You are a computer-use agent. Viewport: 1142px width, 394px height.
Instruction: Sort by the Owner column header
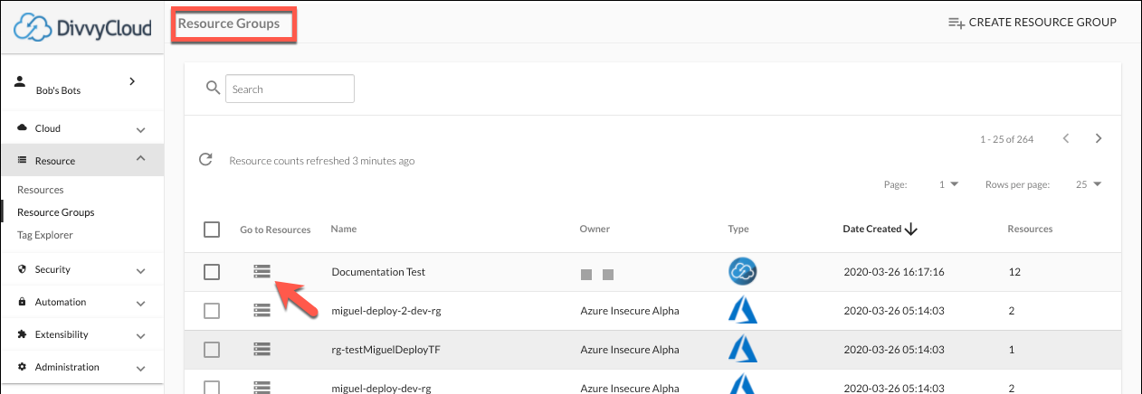tap(595, 230)
